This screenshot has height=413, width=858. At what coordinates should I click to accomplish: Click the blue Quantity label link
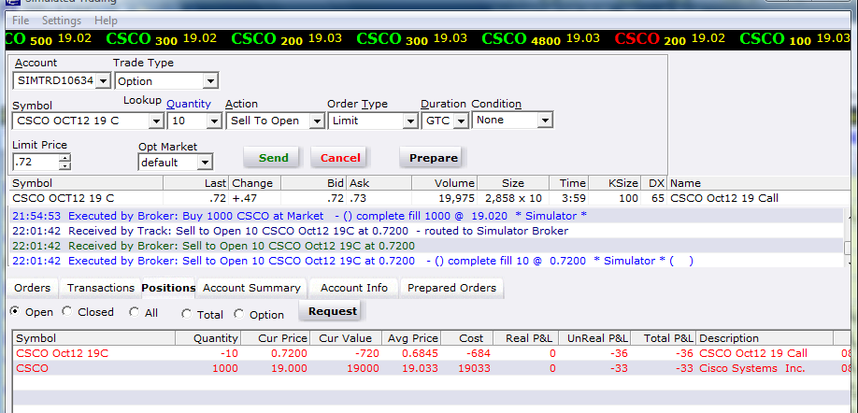pos(189,104)
